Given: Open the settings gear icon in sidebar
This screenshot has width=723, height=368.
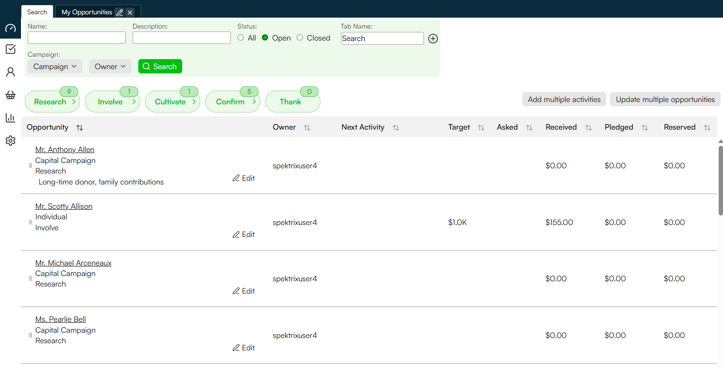Looking at the screenshot, I should 10,141.
